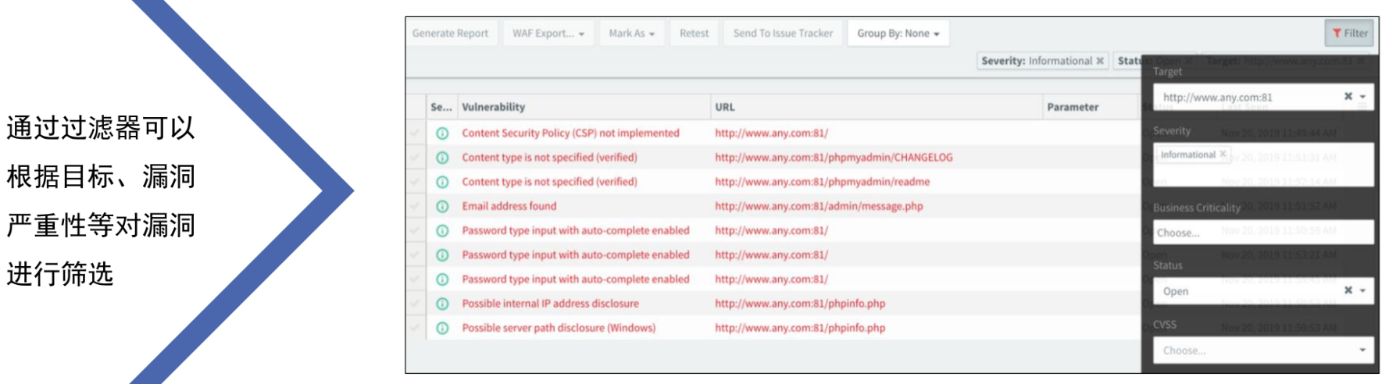Expand the WAF Export dropdown
The image size is (1382, 384).
pos(548,34)
